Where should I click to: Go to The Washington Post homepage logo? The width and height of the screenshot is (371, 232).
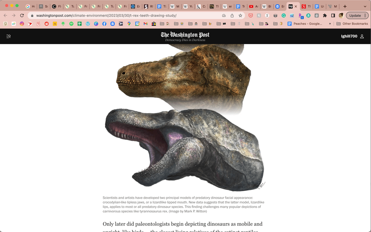(x=185, y=35)
